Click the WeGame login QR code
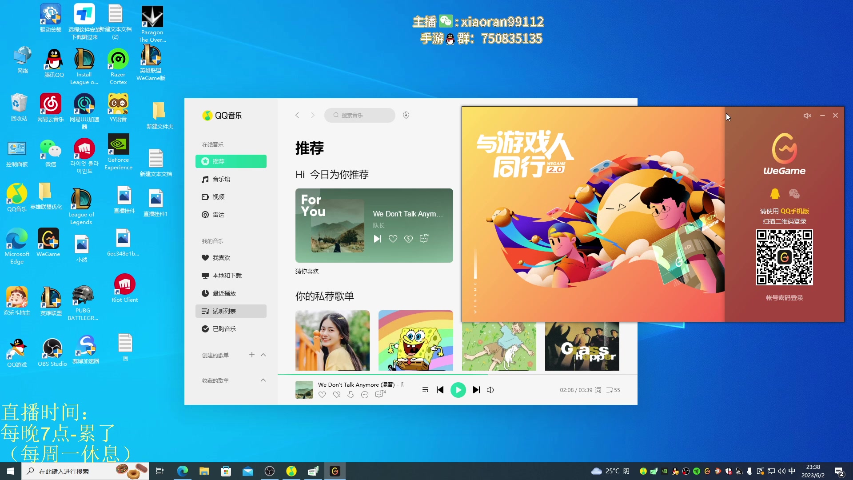This screenshot has height=480, width=853. 784,257
